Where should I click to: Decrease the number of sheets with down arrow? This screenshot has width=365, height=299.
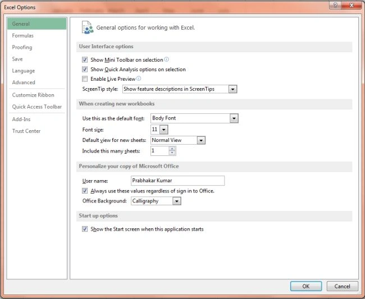point(172,153)
